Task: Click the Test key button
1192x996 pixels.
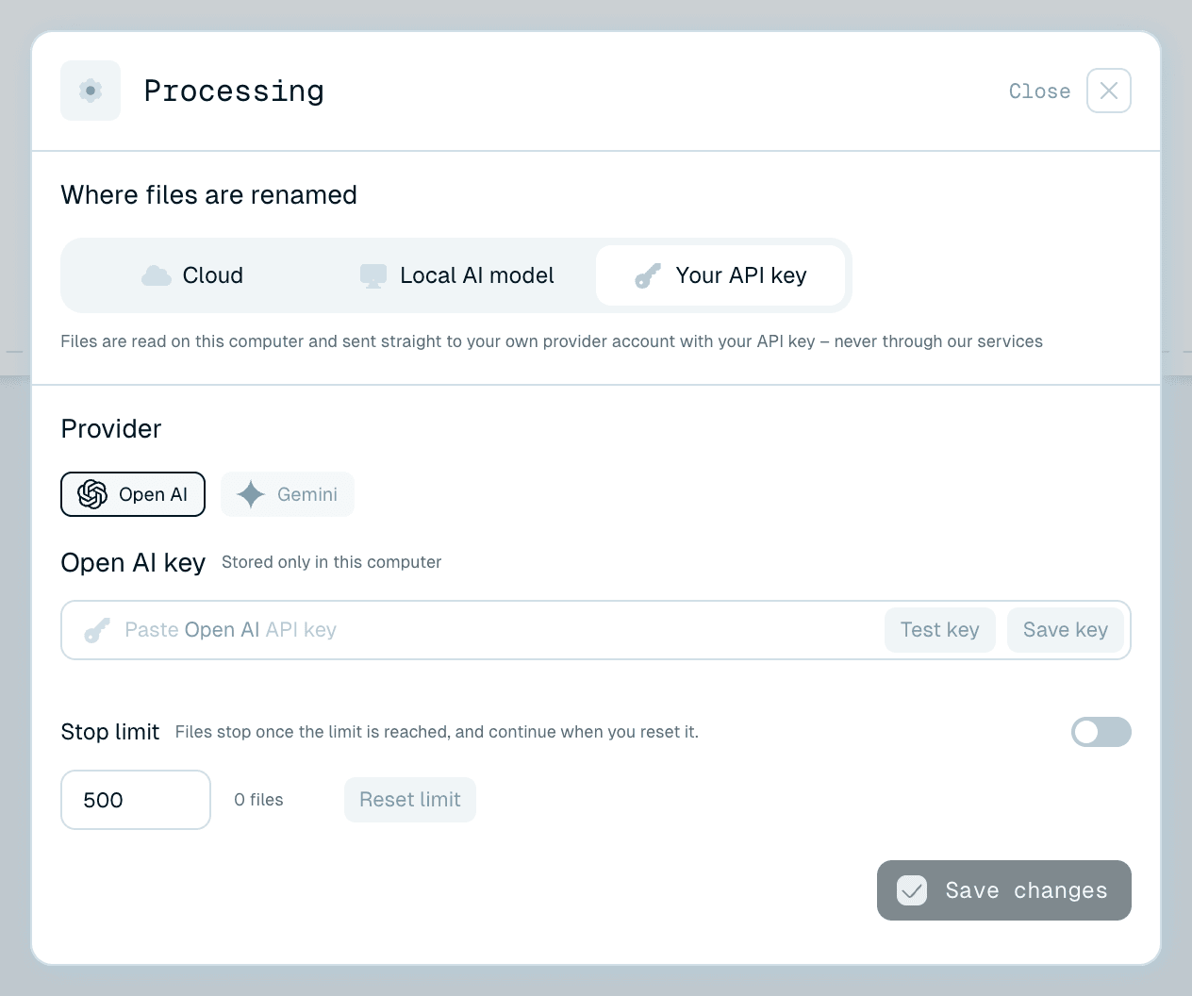Action: 940,630
